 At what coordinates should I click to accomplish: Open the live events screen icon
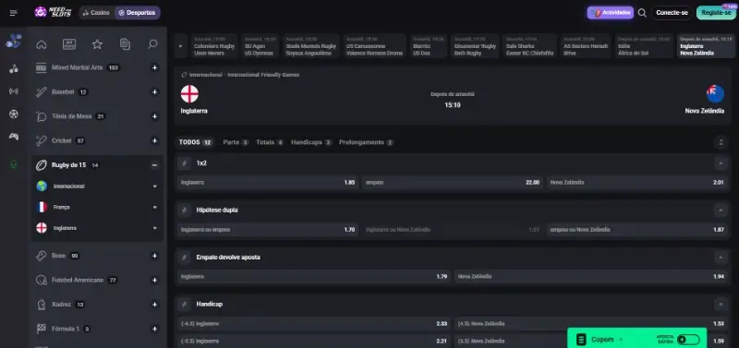pos(69,44)
